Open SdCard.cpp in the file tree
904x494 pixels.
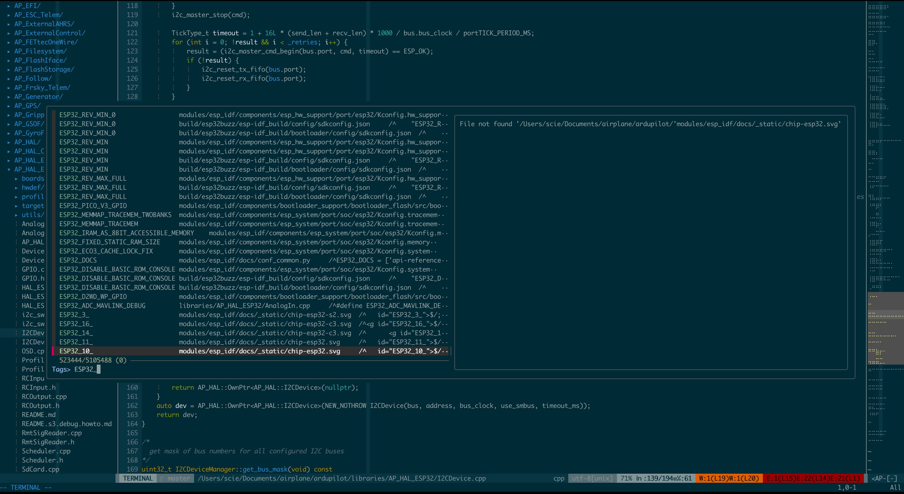pyautogui.click(x=40, y=469)
